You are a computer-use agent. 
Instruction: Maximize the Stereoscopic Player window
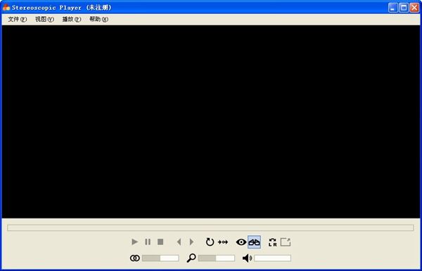(x=404, y=8)
